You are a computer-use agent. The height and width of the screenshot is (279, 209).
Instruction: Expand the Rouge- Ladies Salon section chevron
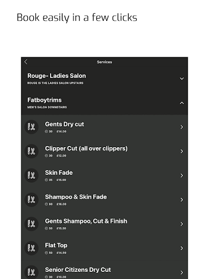182,78
